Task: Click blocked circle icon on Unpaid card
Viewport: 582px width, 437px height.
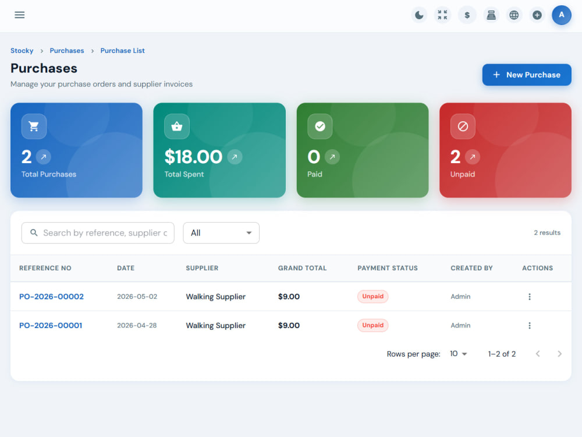Action: tap(463, 126)
